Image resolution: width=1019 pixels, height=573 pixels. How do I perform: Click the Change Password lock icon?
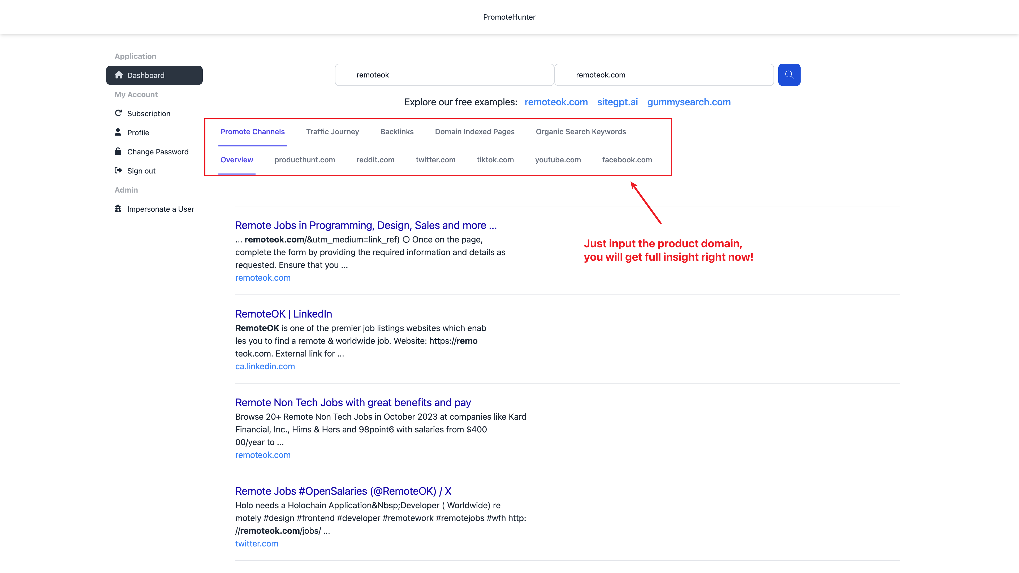(118, 151)
